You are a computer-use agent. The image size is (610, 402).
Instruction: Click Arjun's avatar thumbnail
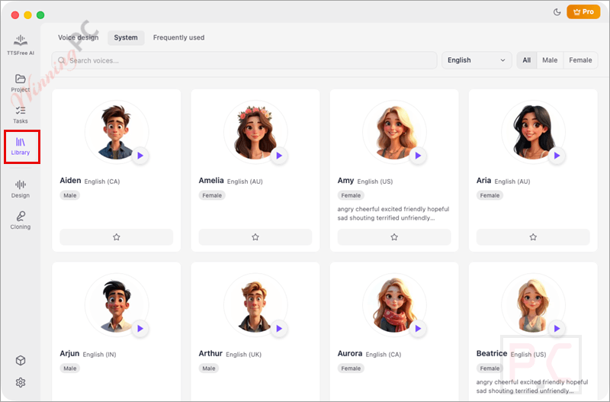pos(117,305)
